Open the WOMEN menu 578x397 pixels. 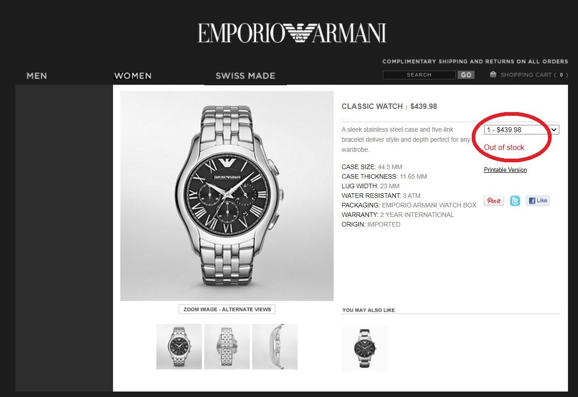(x=133, y=76)
